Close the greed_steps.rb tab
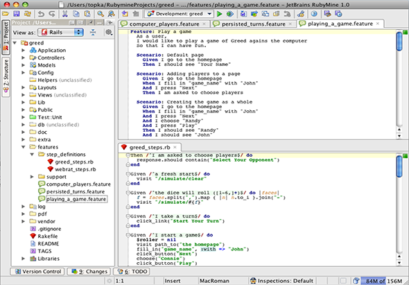Screen dimensions: 409x285 [175, 147]
